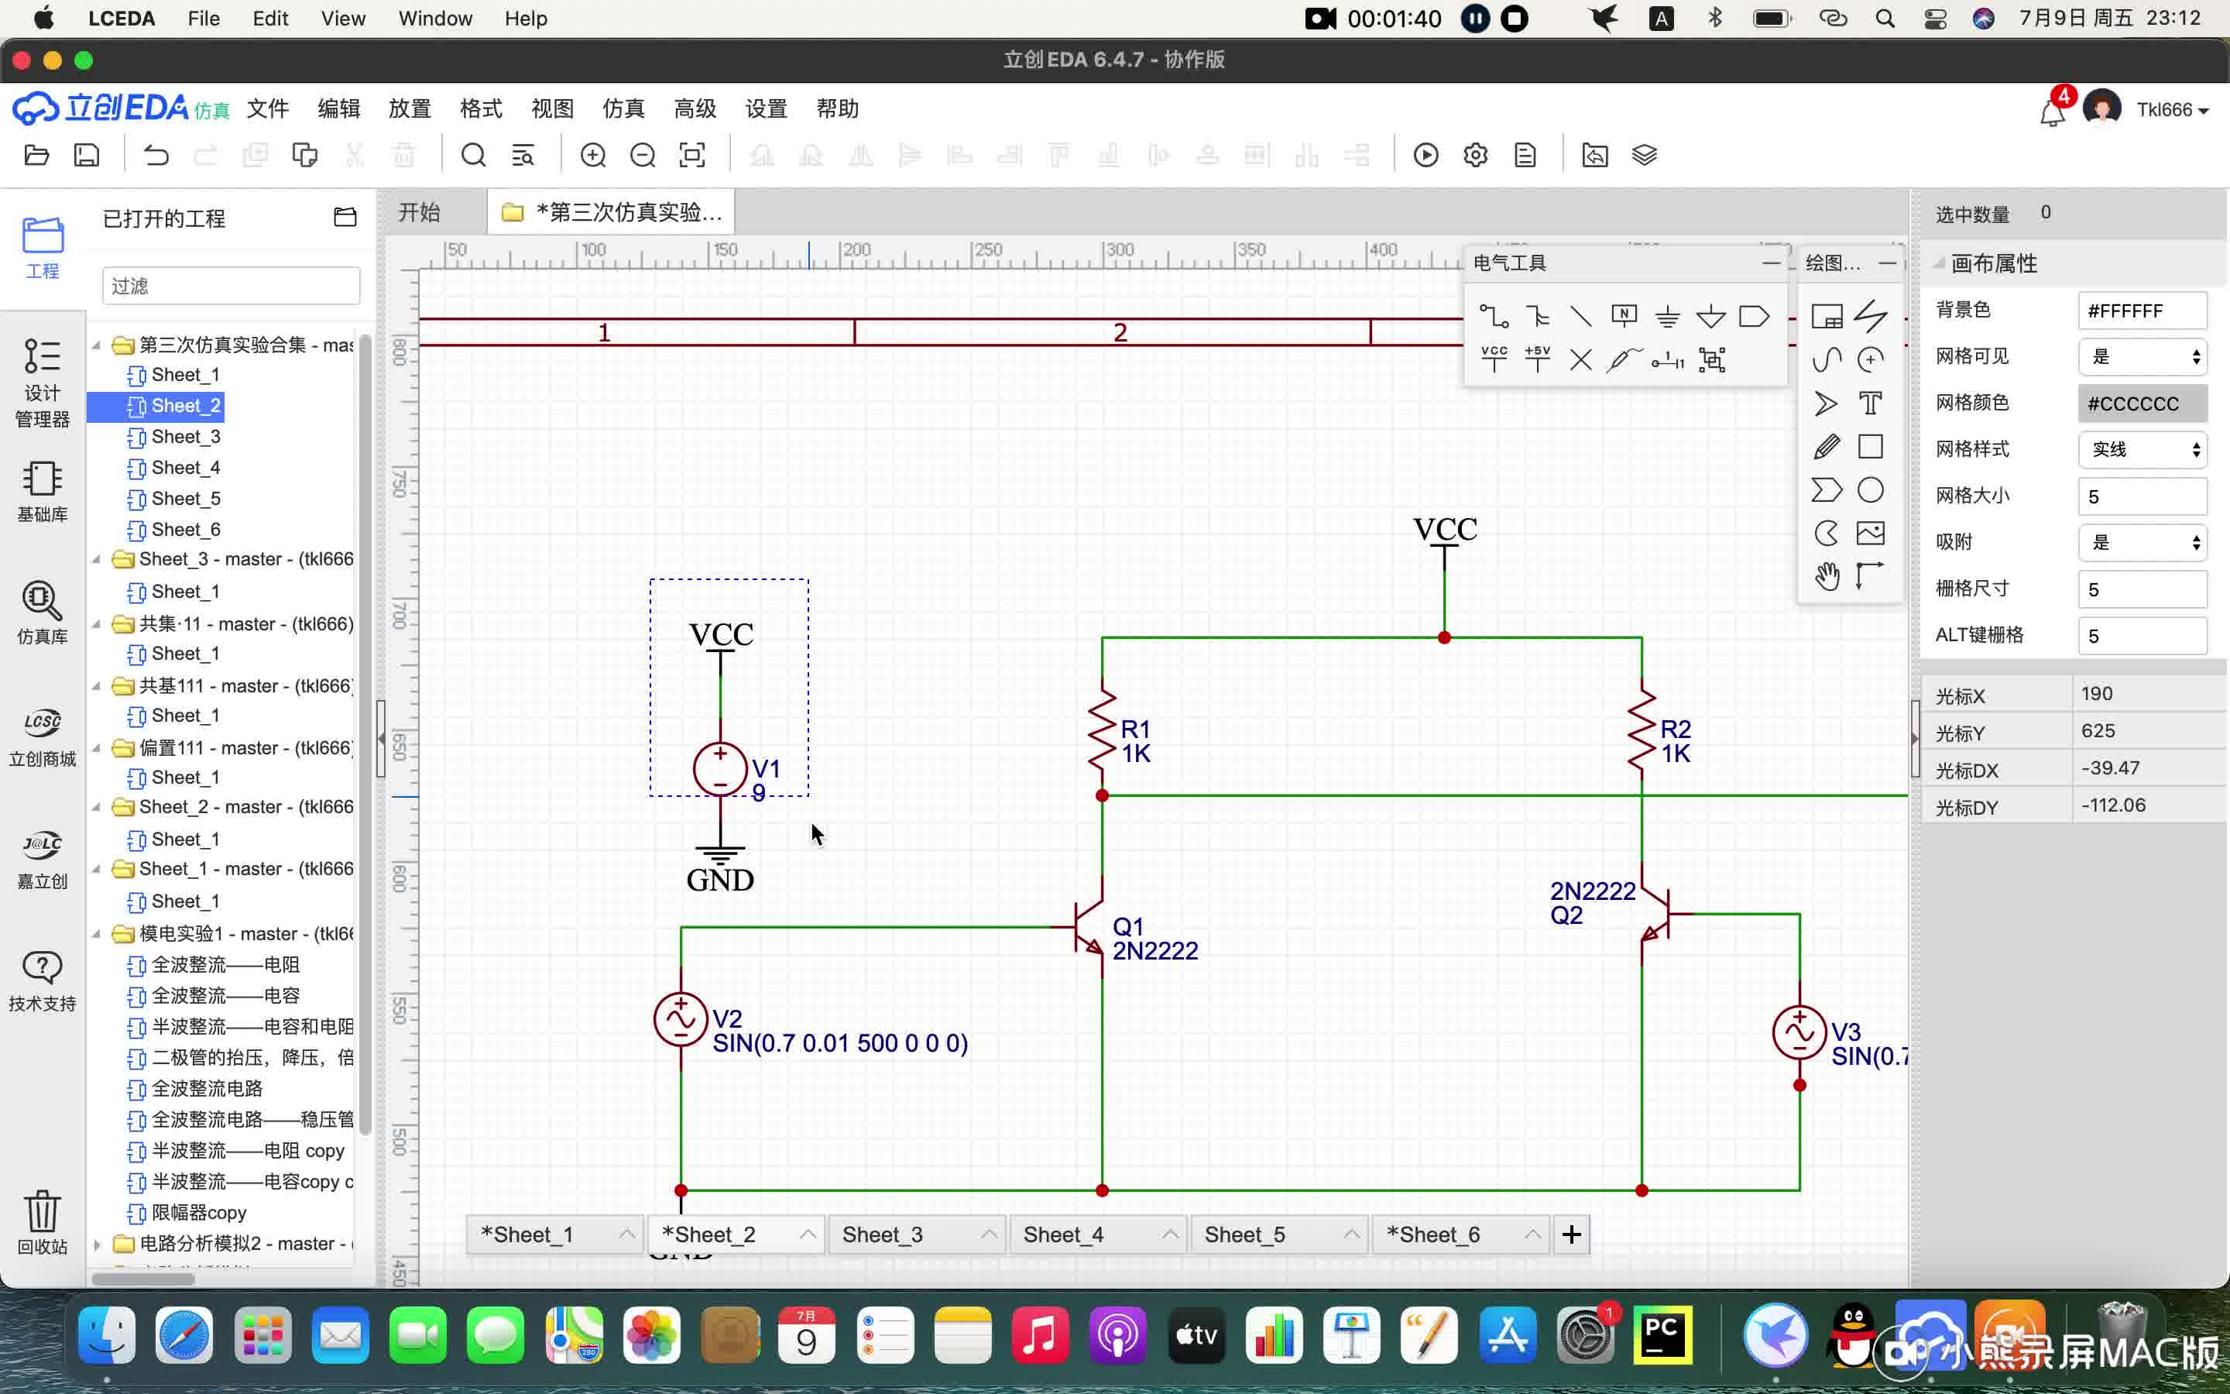Place a VCC power flag
Viewport: 2230px width, 1394px height.
coord(1494,359)
